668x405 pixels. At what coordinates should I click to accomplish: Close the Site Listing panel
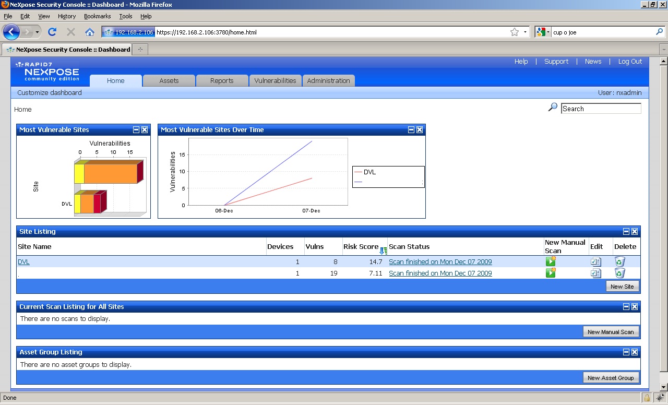tap(635, 232)
